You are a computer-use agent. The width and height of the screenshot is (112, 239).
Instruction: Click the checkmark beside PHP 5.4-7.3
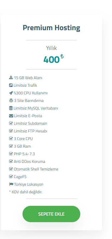pyautogui.click(x=11, y=154)
